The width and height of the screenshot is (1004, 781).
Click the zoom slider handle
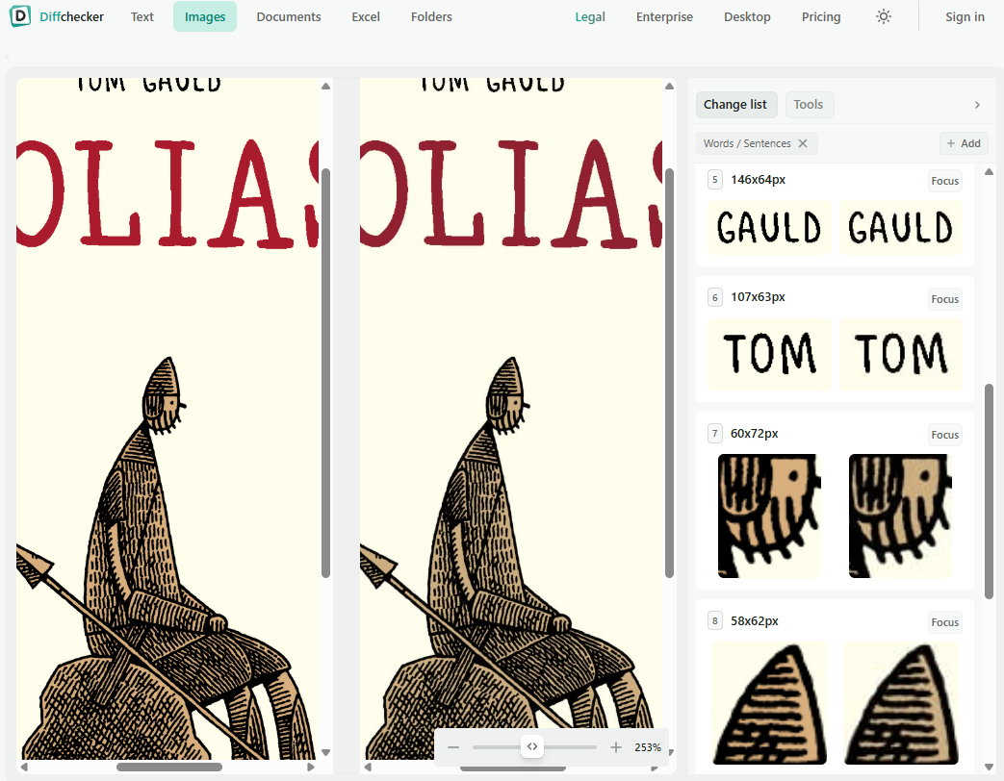click(x=532, y=746)
